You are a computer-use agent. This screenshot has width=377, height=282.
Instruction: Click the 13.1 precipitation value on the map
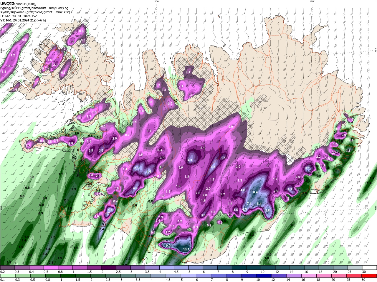(x=186, y=249)
